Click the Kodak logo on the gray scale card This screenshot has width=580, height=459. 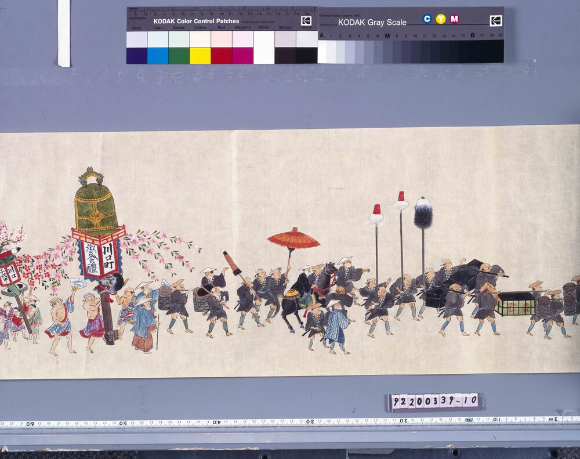[496, 21]
